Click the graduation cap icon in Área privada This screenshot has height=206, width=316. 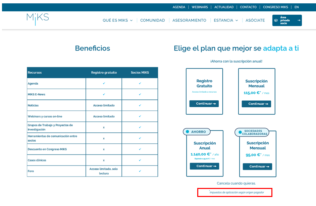pos(276,20)
